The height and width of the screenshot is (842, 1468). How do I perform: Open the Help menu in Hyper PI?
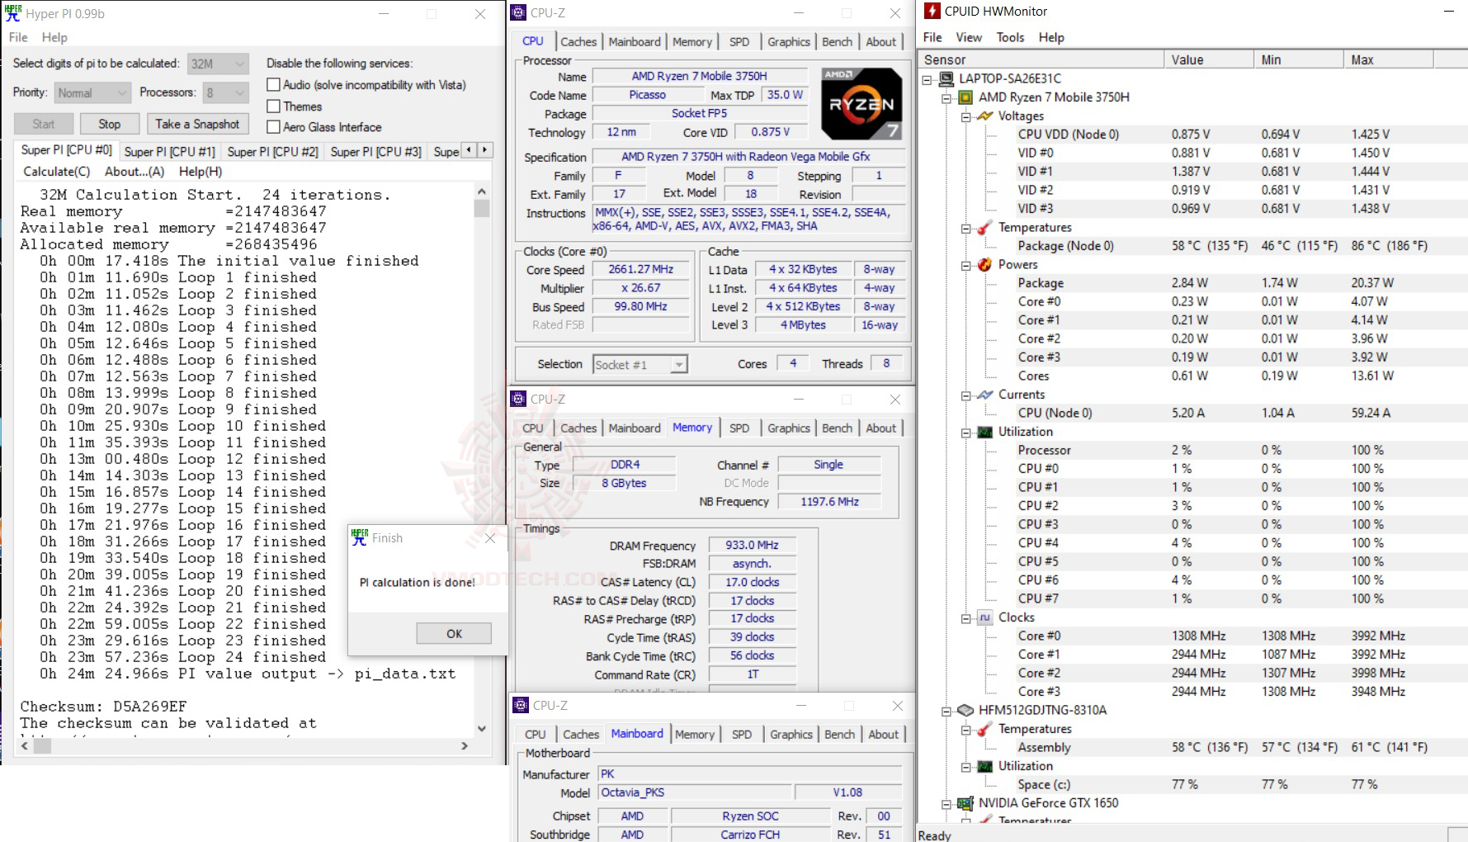54,37
